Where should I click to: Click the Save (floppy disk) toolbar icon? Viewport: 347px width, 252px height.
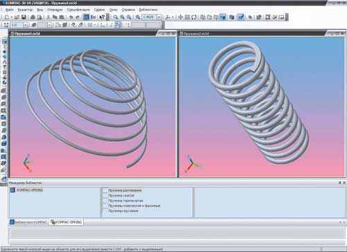click(24, 17)
